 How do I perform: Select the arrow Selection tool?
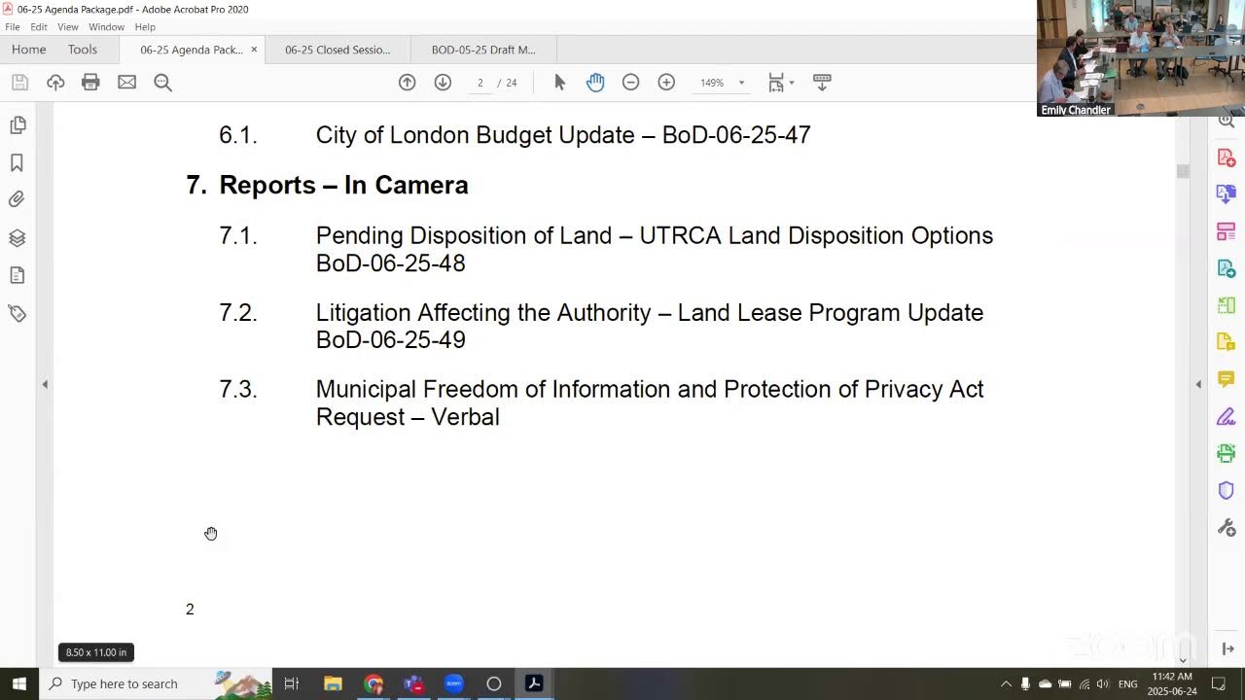559,83
